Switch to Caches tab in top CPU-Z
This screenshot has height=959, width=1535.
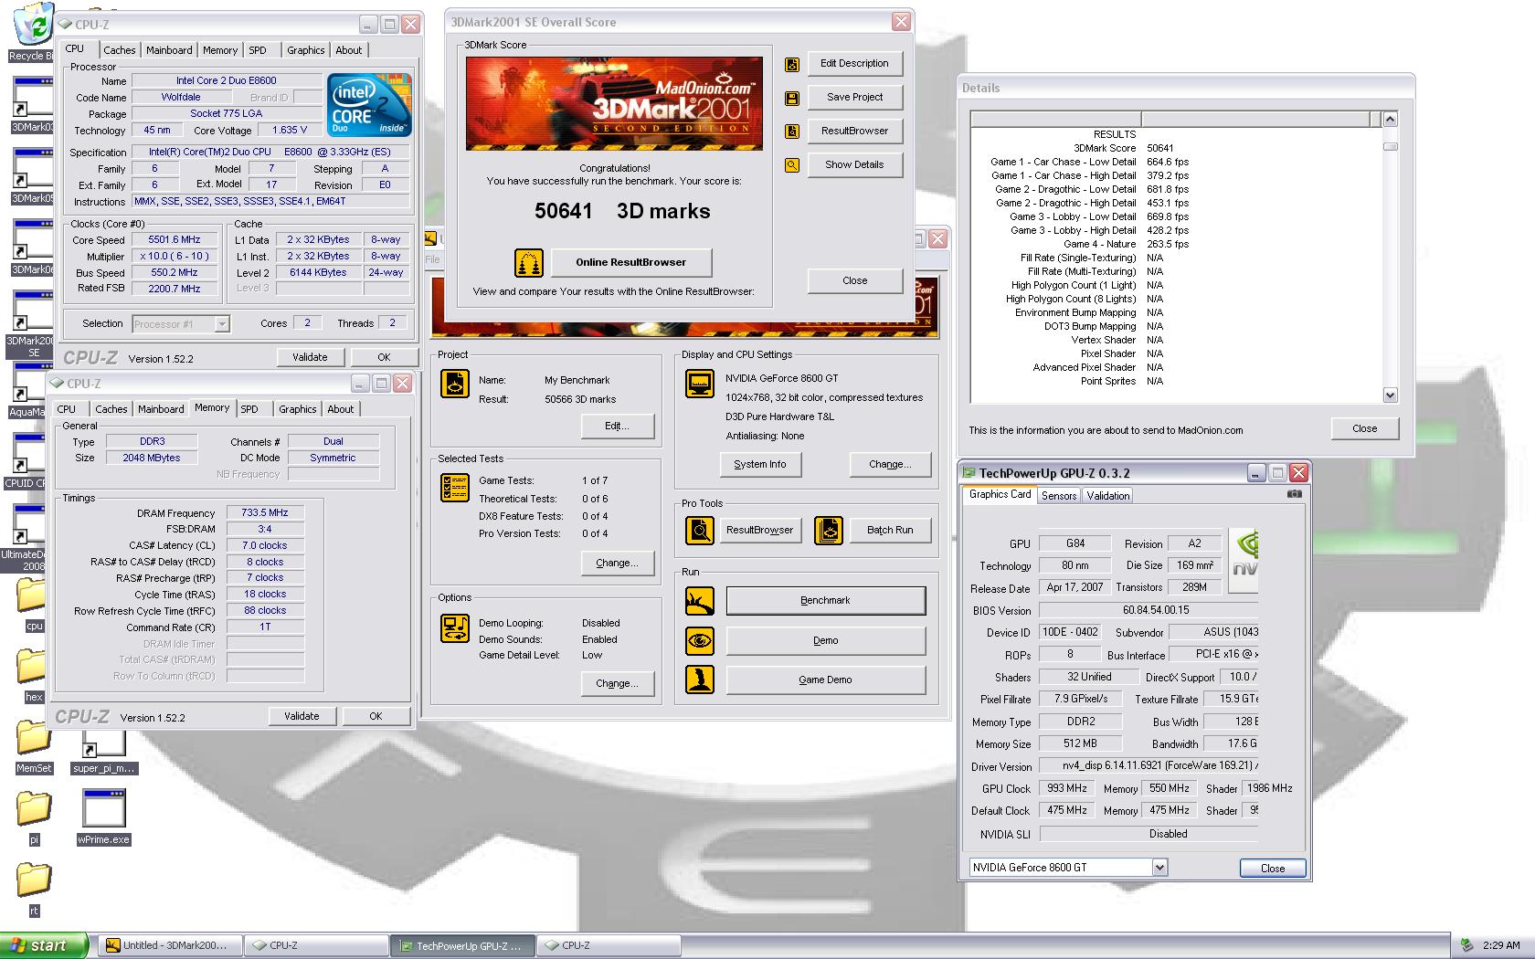click(x=120, y=50)
